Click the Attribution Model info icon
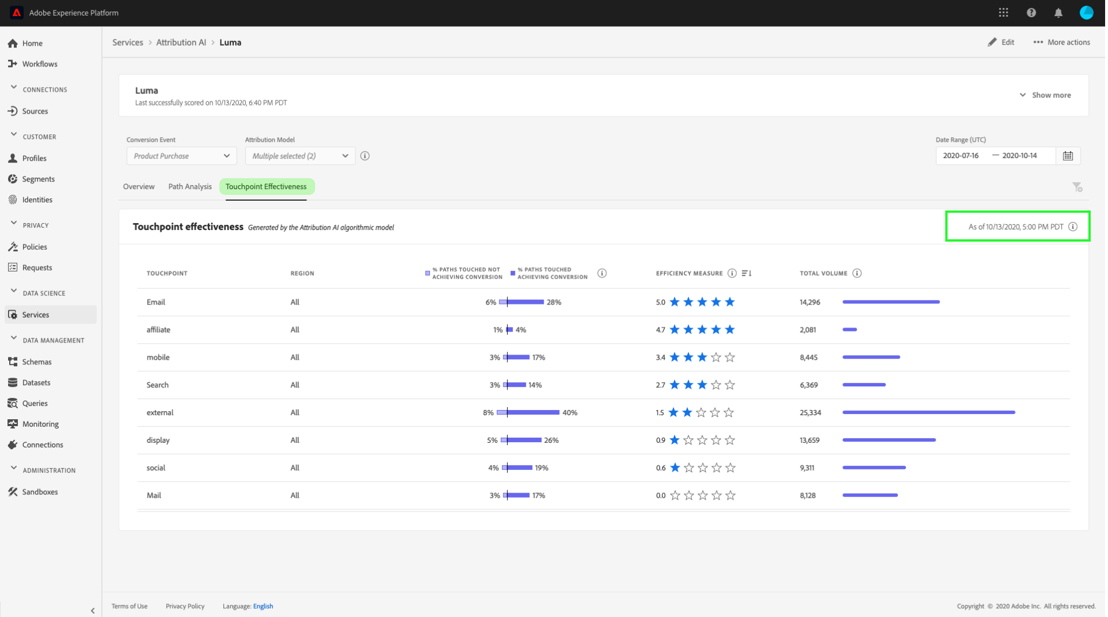 tap(365, 156)
